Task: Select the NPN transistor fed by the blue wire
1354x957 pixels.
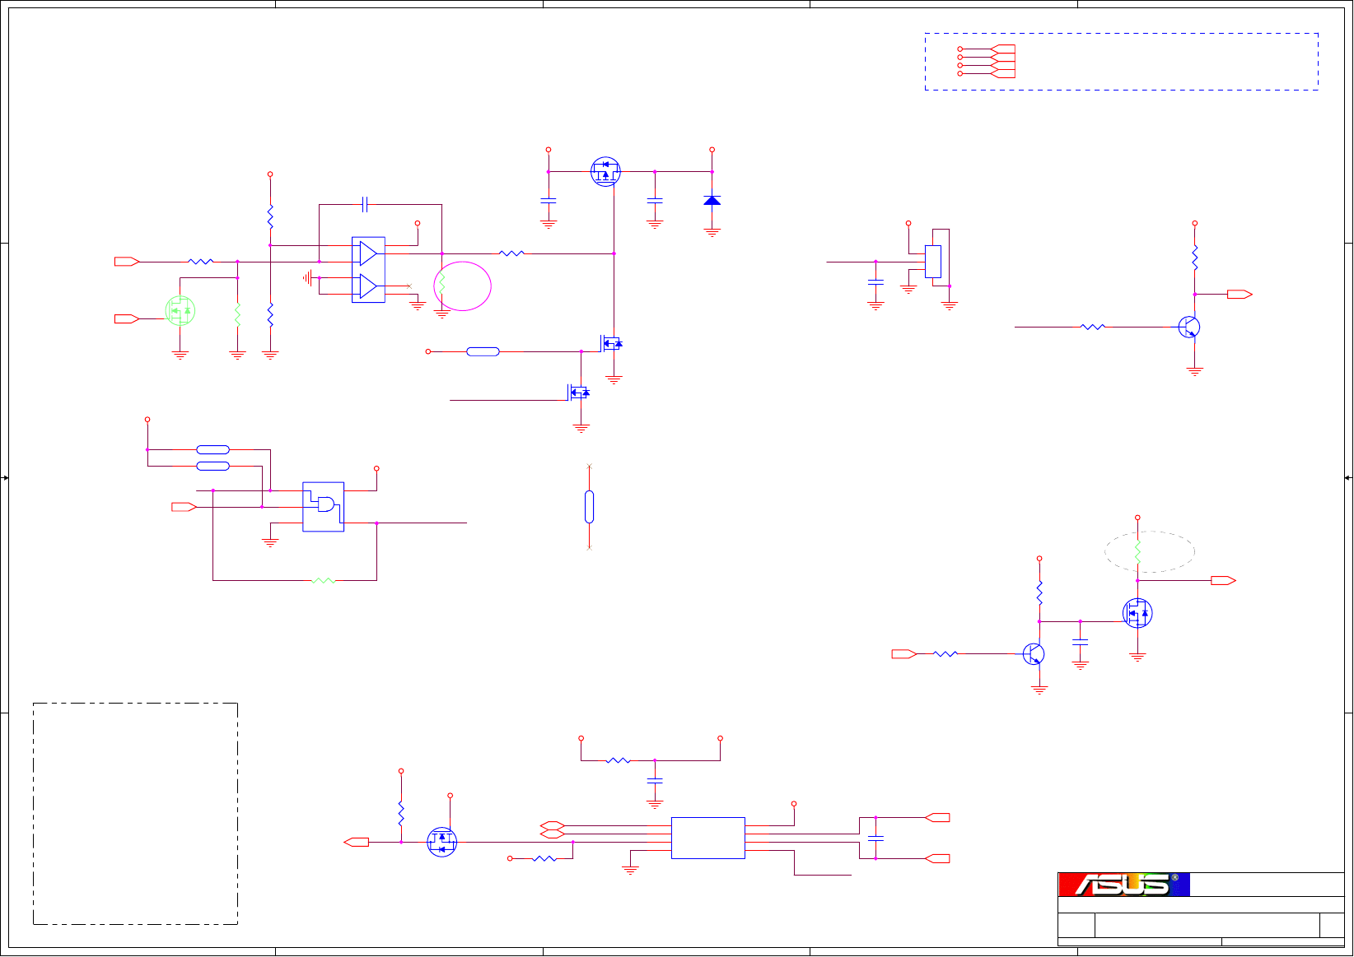Action: point(1189,327)
